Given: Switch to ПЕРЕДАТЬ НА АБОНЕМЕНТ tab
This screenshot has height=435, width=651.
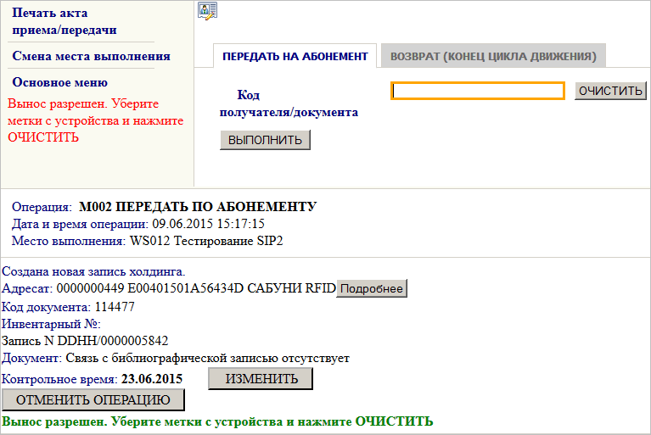Looking at the screenshot, I should click(295, 56).
